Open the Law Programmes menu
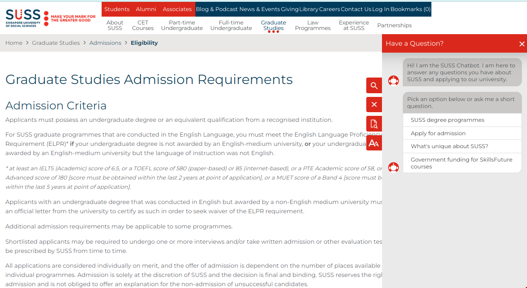527x288 pixels. click(313, 25)
